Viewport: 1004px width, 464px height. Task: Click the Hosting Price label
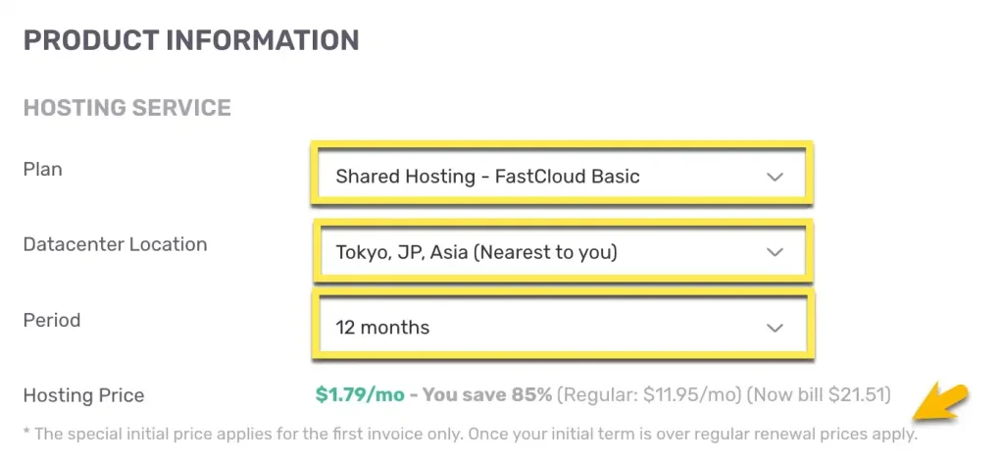83,395
